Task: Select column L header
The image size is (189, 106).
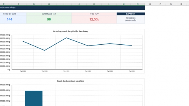Action: pos(109,4)
